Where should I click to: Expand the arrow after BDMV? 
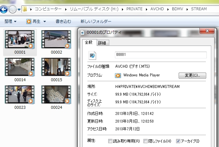click(187, 9)
